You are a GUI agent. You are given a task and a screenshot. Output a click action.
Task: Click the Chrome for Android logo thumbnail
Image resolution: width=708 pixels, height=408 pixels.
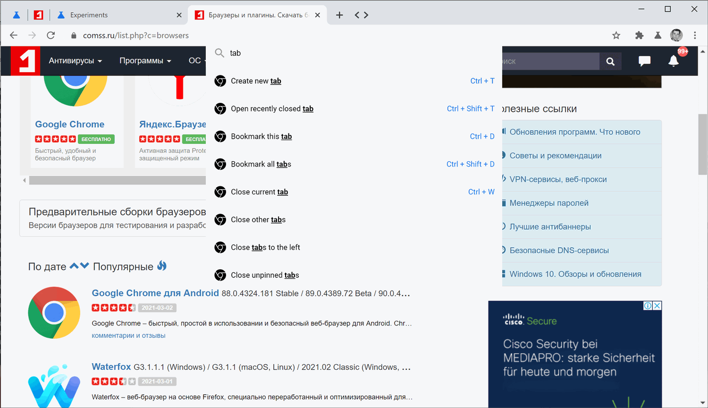54,313
